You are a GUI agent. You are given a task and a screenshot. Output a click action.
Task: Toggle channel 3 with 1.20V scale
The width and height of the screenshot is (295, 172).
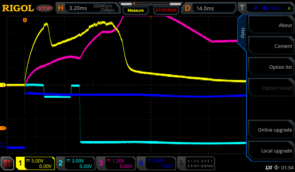(116, 163)
